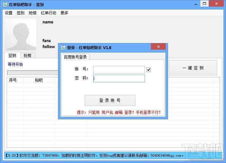
Task: Click the 登录账号 button
Action: coord(110,100)
